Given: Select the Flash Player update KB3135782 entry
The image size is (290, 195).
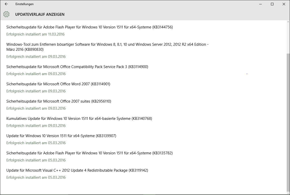Looking at the screenshot, I should click(90, 153).
